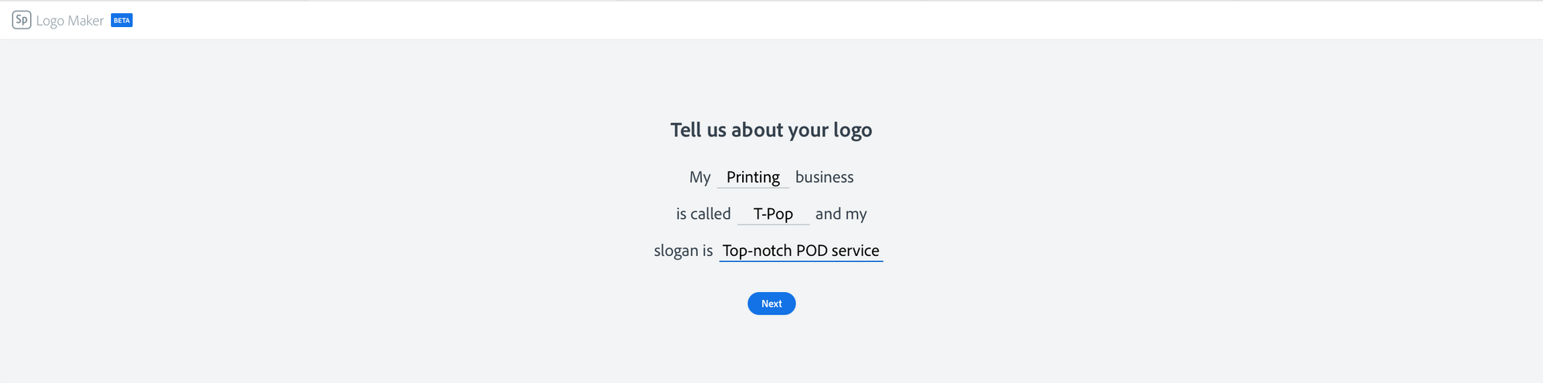Click the word 'business' after Printing
Screen dimensions: 1543x383
824,177
